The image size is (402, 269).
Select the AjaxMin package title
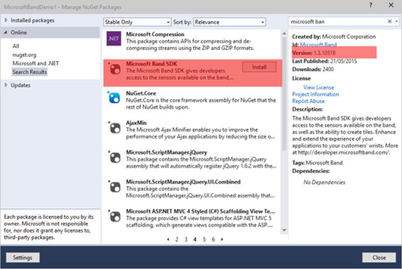click(x=136, y=123)
